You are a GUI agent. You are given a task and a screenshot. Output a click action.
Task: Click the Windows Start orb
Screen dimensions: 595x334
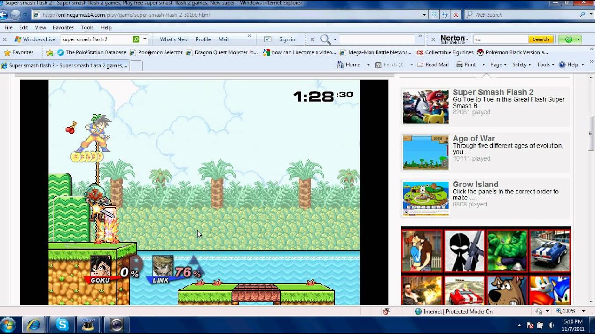(8, 325)
